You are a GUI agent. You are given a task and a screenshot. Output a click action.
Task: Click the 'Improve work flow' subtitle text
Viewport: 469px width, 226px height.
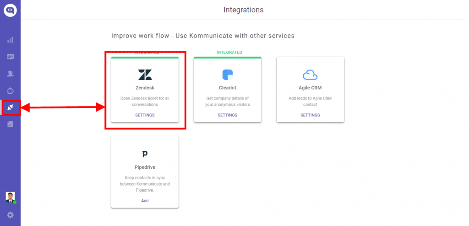[203, 36]
